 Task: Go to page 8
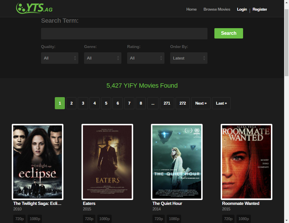141,103
